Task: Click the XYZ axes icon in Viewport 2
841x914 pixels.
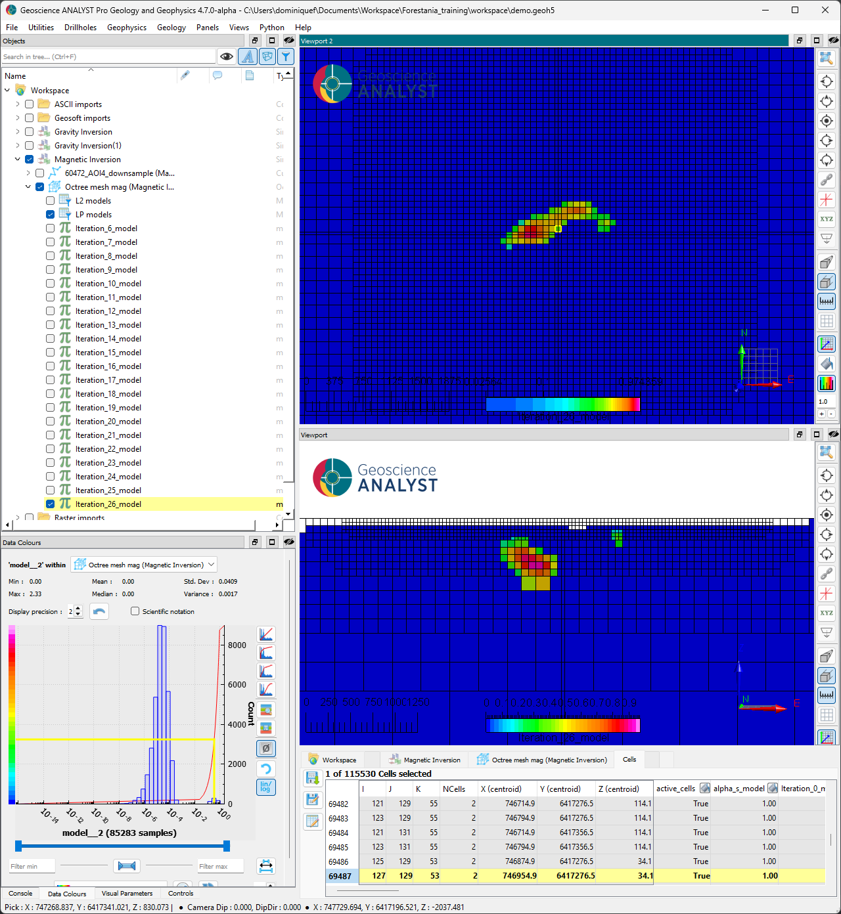Action: [826, 219]
